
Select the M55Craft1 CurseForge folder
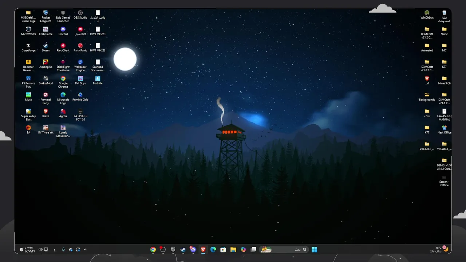click(28, 16)
